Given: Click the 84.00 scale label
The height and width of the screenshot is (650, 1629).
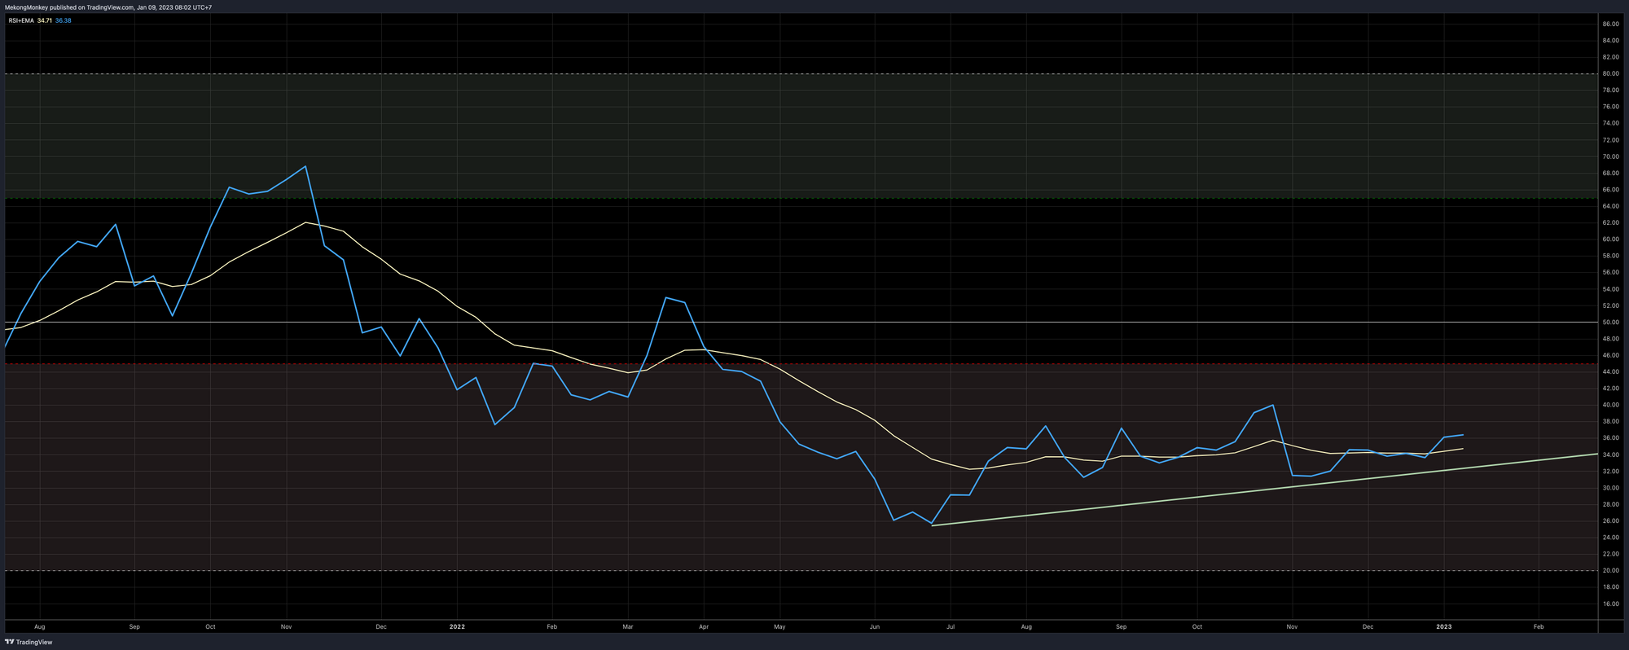Looking at the screenshot, I should tap(1610, 41).
